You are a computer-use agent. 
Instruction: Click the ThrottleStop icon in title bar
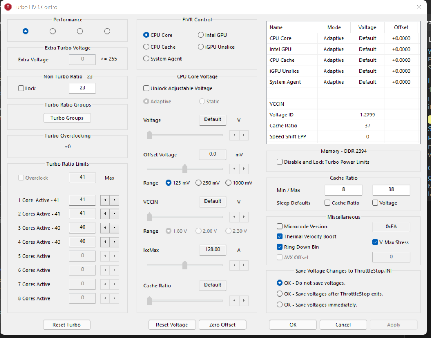point(8,7)
